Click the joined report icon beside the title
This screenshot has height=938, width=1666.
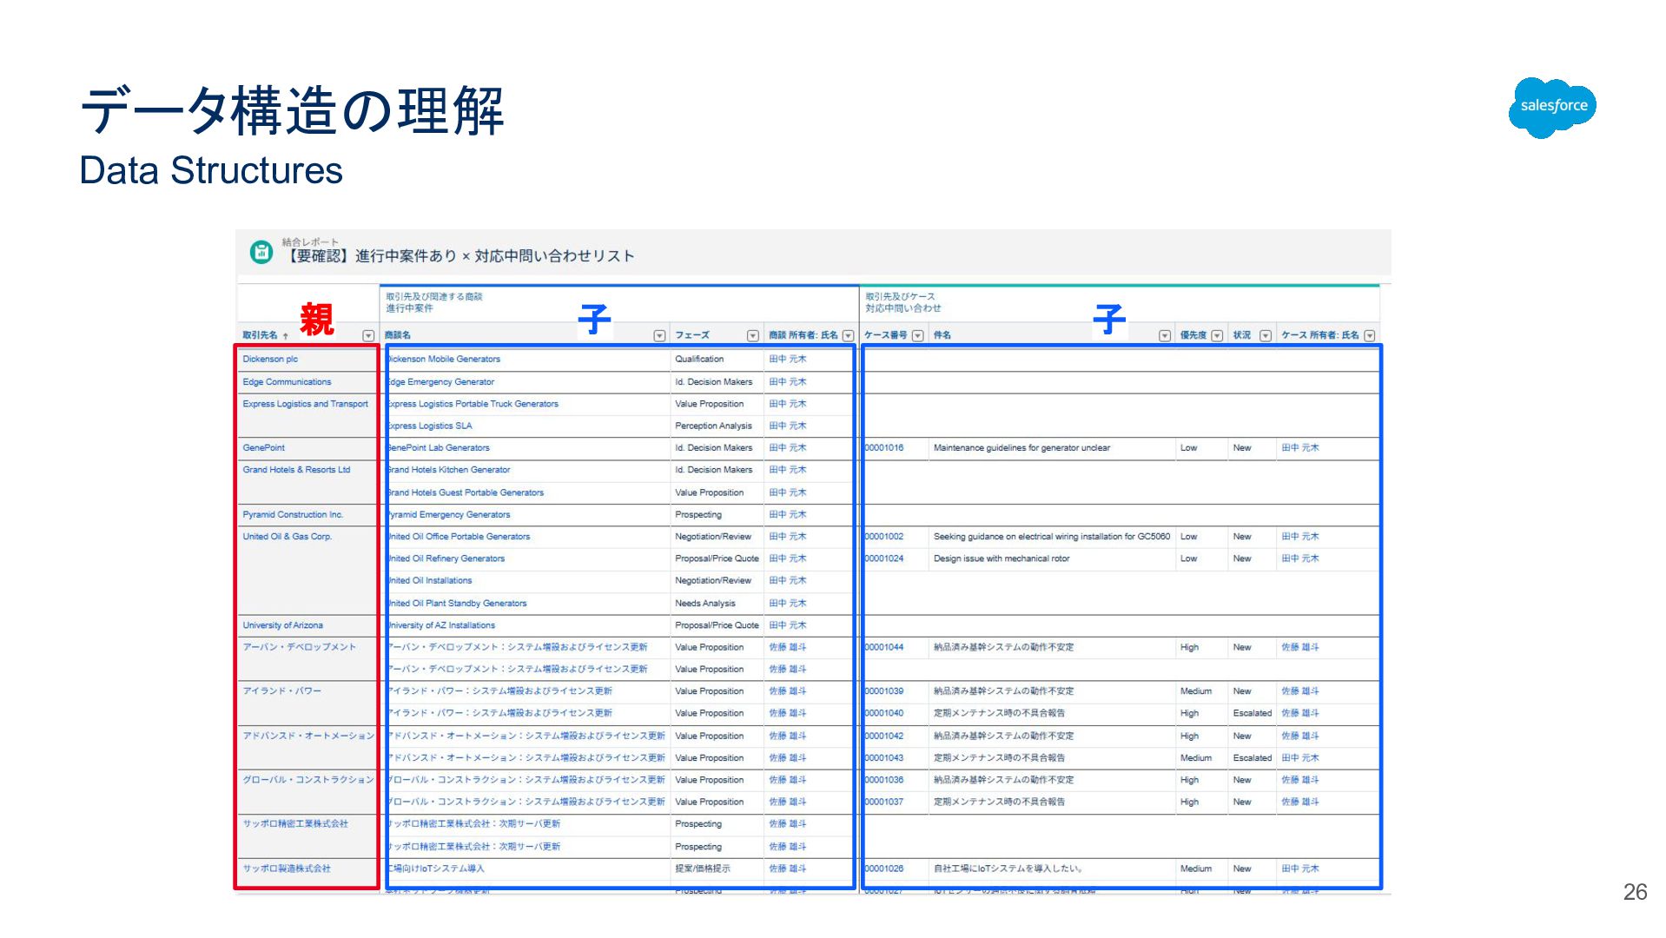click(261, 252)
